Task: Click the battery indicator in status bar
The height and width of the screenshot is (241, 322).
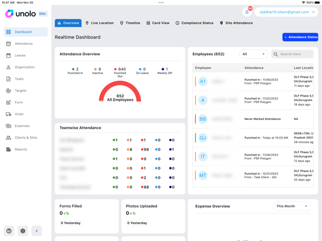Action: 317,2
